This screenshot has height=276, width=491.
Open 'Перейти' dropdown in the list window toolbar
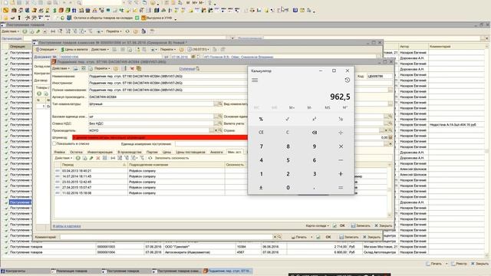click(x=114, y=31)
